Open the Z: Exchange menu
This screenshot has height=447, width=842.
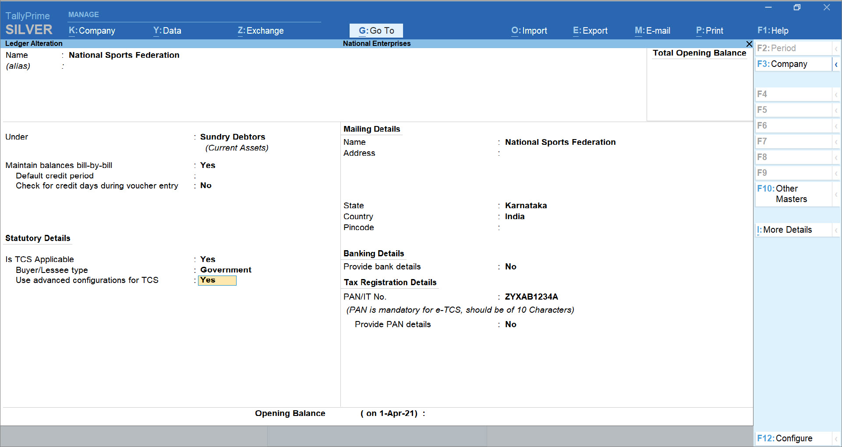pyautogui.click(x=261, y=31)
